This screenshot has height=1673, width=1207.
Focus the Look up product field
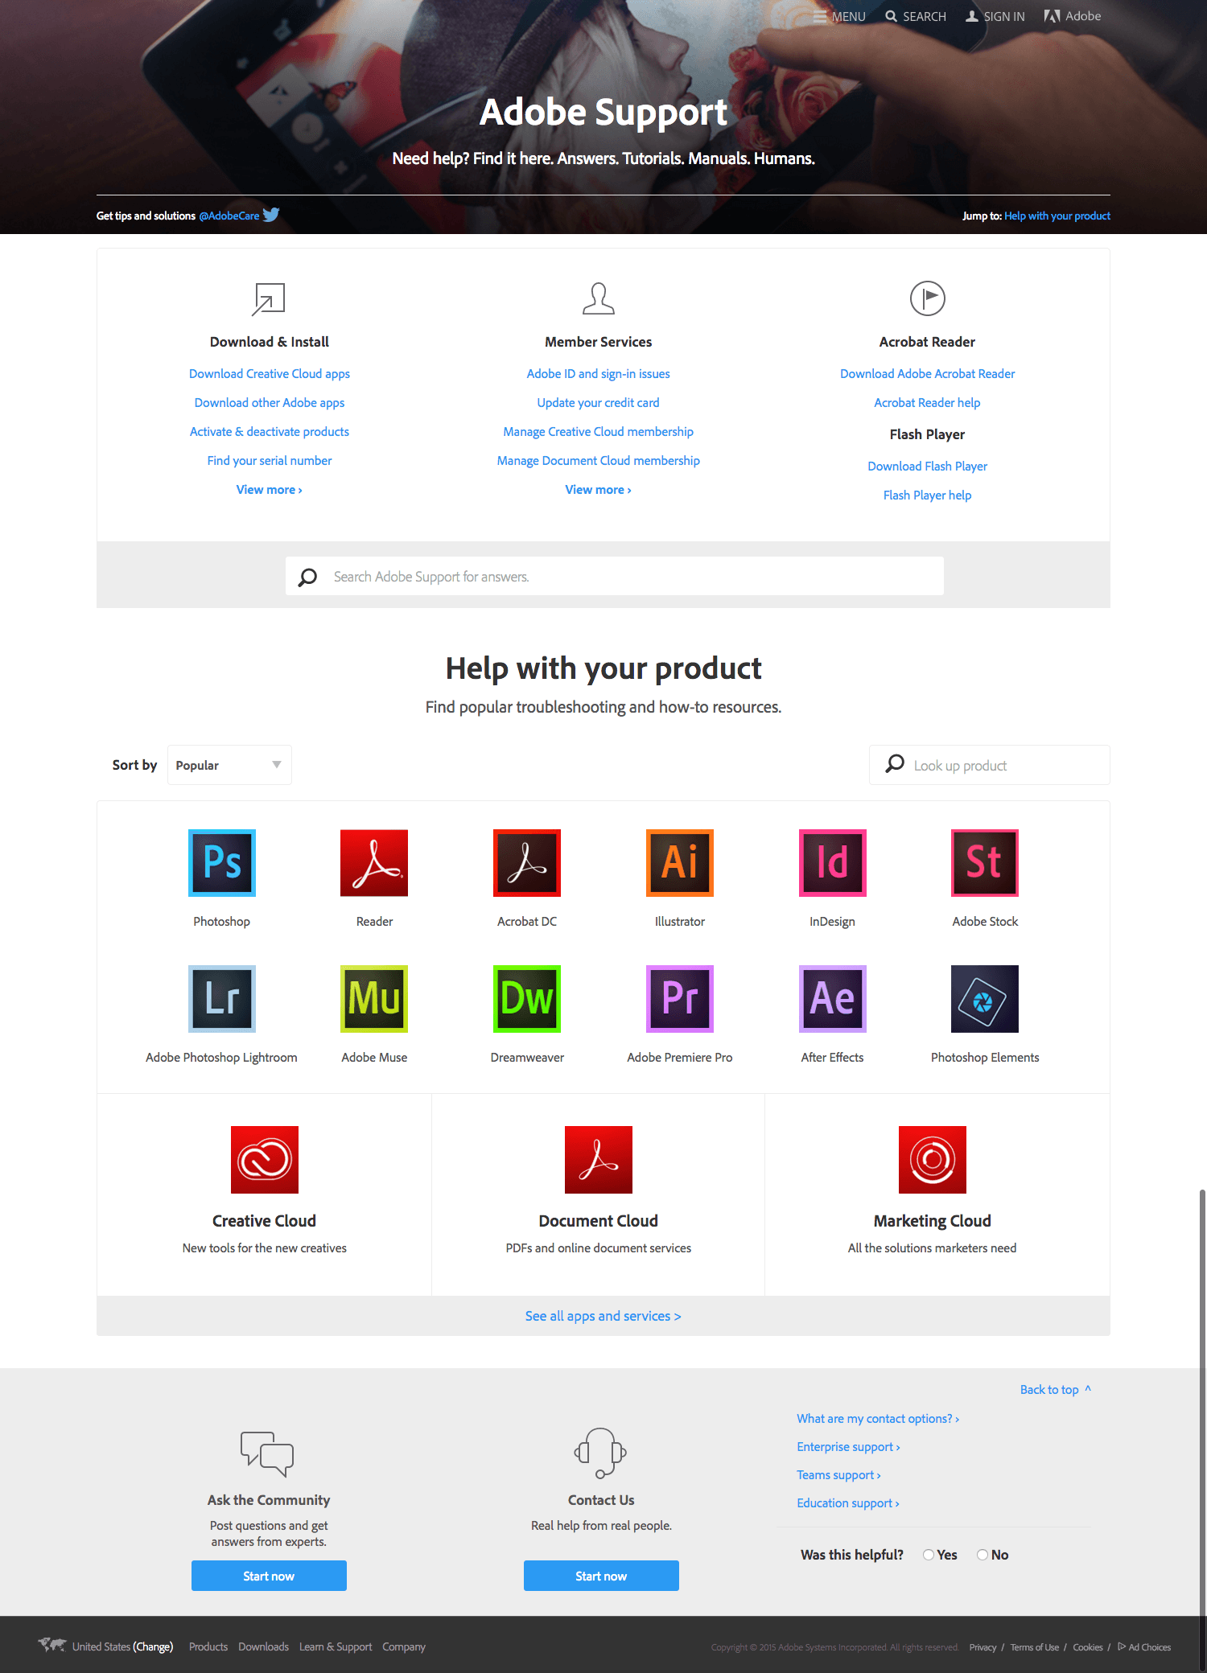[990, 765]
